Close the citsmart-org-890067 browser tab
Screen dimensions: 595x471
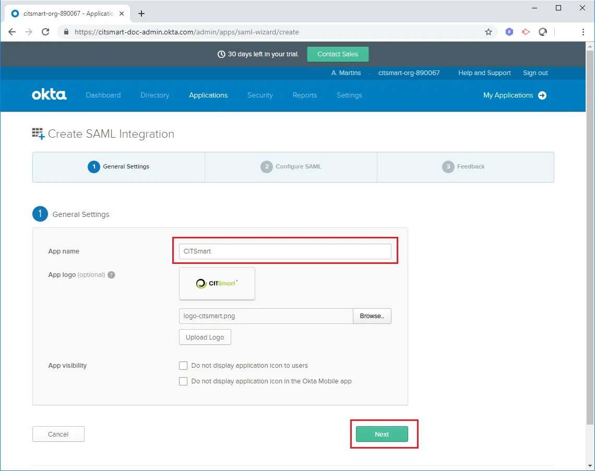tap(122, 14)
